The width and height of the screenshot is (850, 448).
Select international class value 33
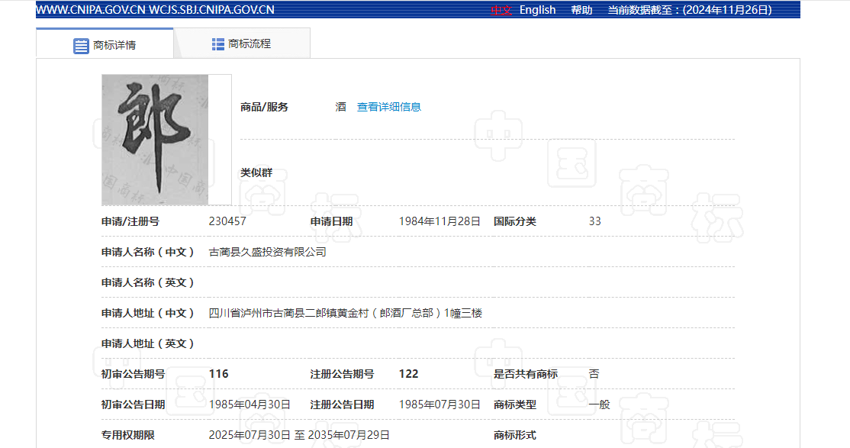(x=594, y=221)
